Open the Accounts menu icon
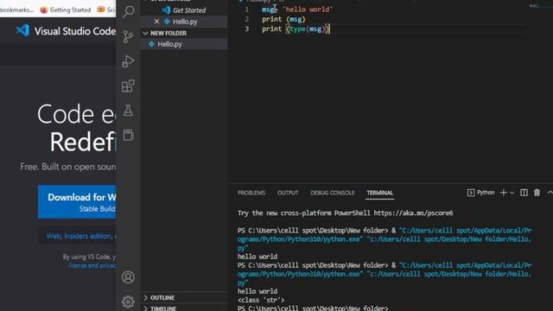Screen dimensions: 553x311 [x=128, y=277]
